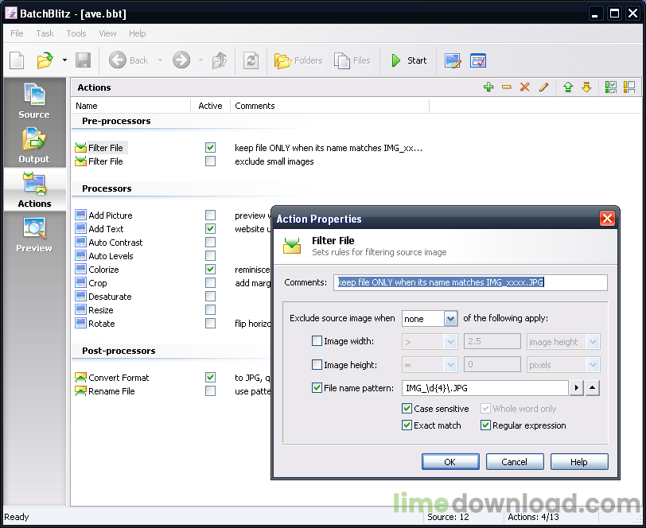
Task: Click the Folders toolbar button
Action: coord(298,60)
